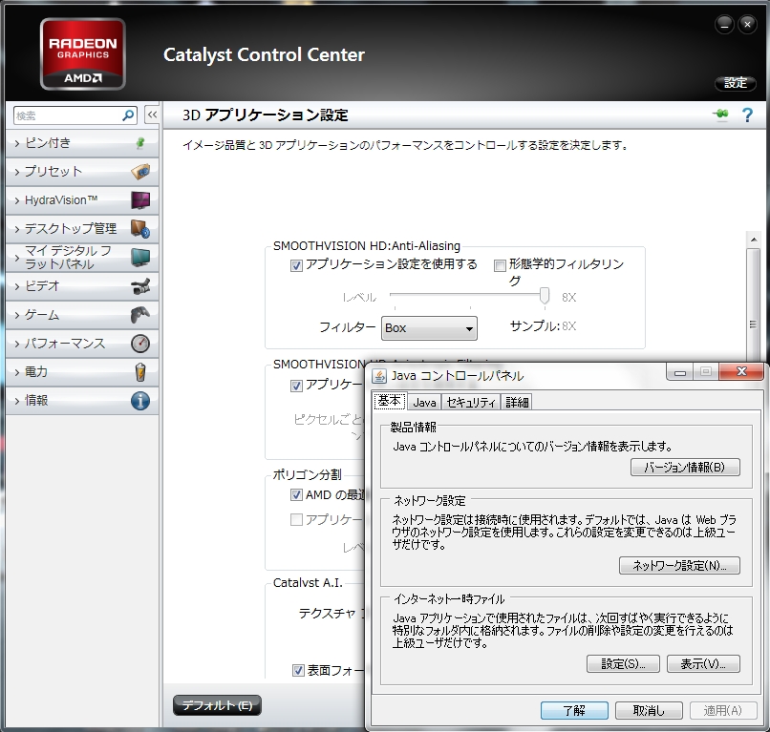Expand the 電力 sidebar section

[82, 372]
